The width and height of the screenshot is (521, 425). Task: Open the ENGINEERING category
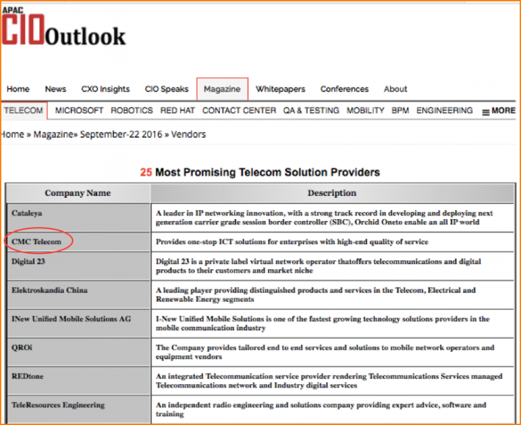[444, 110]
